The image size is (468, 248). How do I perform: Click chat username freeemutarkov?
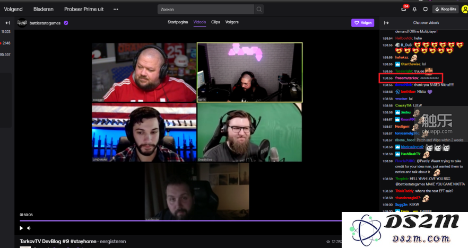pos(407,78)
